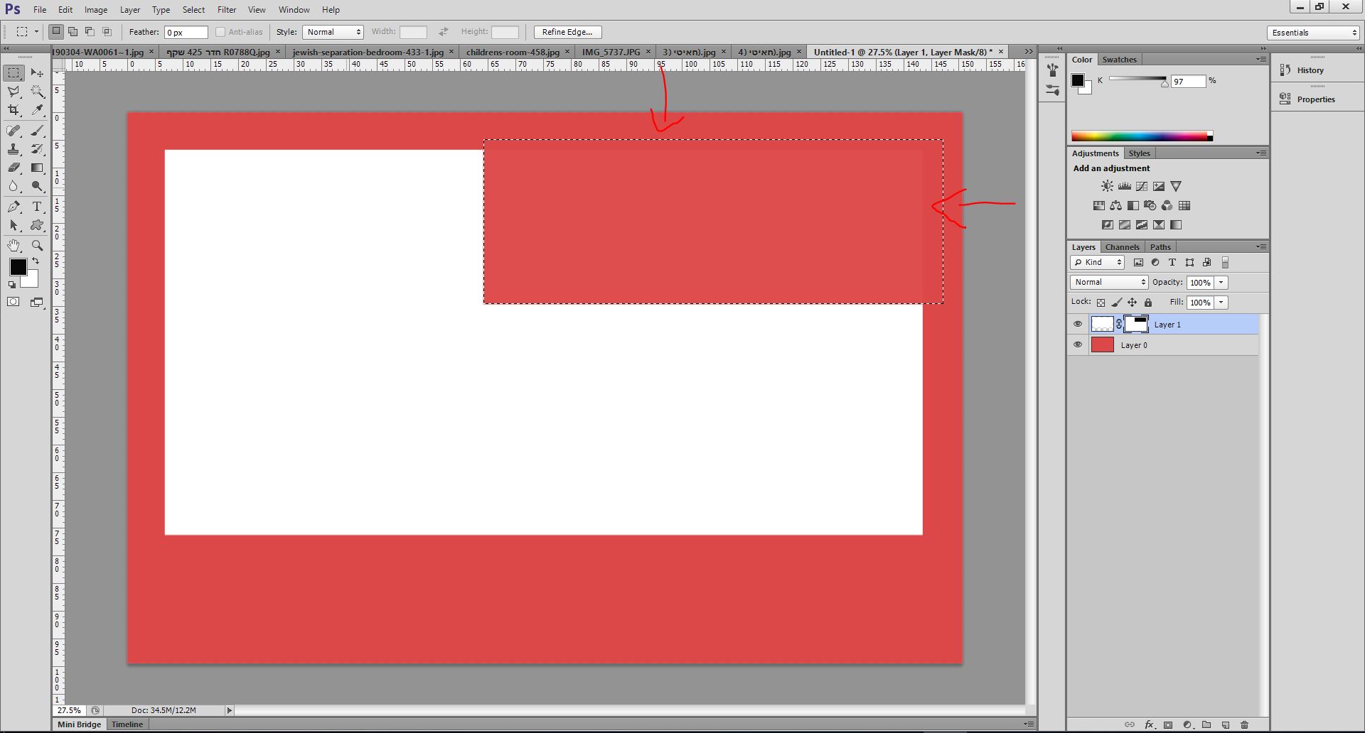Create a Levels adjustment layer

tap(1125, 186)
